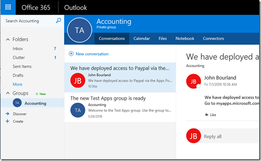
Task: Click JB avatar in Paypal conversation item
Action: point(78,80)
